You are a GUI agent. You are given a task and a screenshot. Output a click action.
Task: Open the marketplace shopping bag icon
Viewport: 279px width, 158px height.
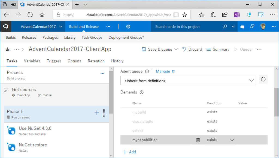[242, 26]
